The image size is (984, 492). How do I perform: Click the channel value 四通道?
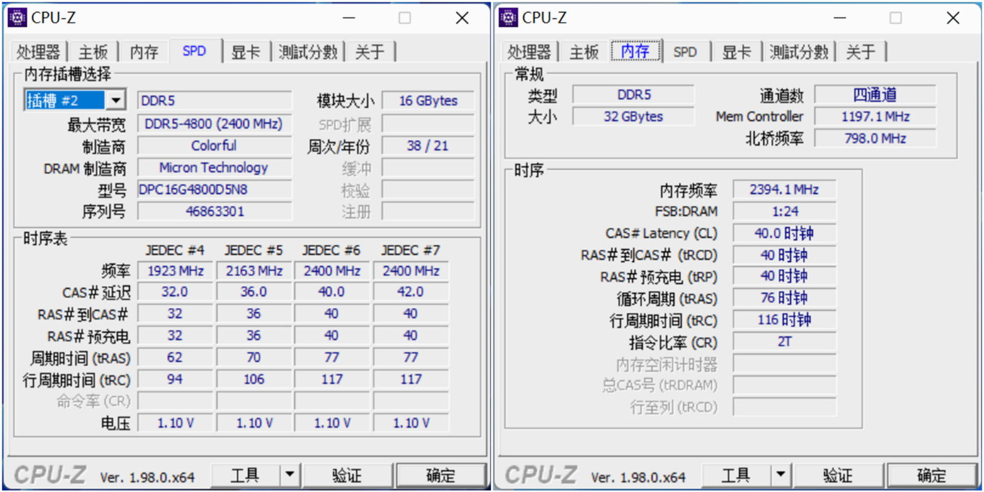[x=875, y=95]
